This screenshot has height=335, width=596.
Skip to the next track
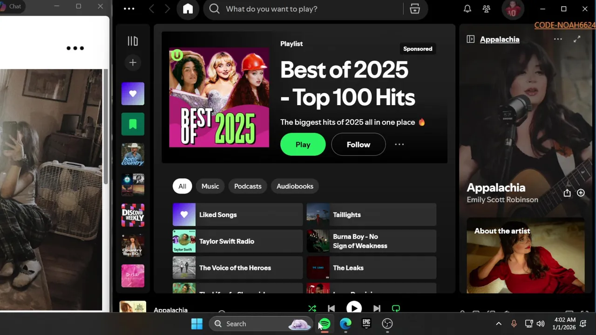point(377,308)
